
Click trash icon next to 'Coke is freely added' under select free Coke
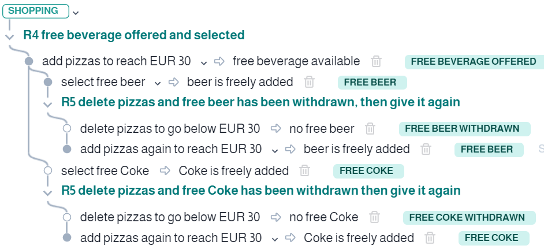click(304, 170)
